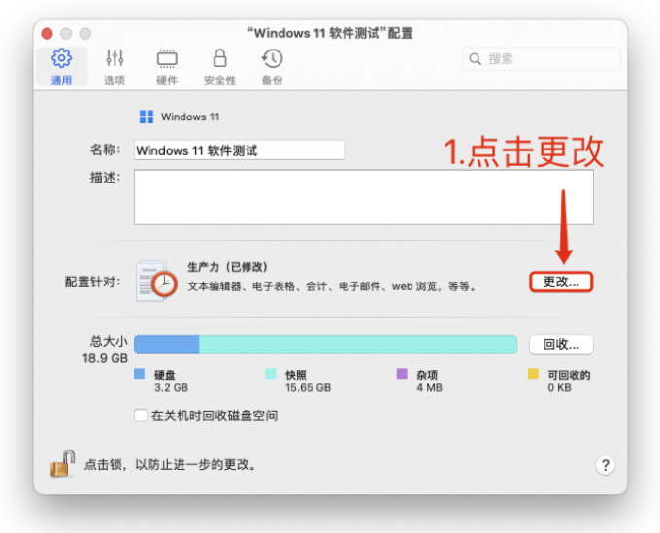Open help with the question mark button
660x533 pixels.
click(x=605, y=465)
